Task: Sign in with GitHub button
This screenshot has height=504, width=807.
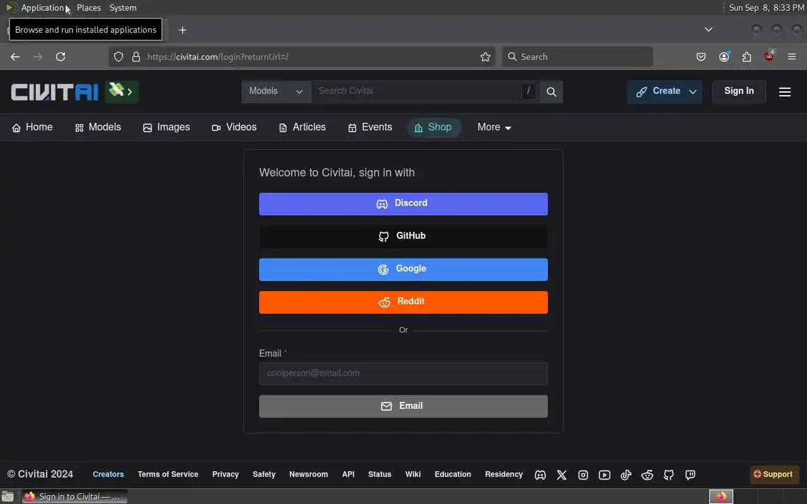Action: 403,237
